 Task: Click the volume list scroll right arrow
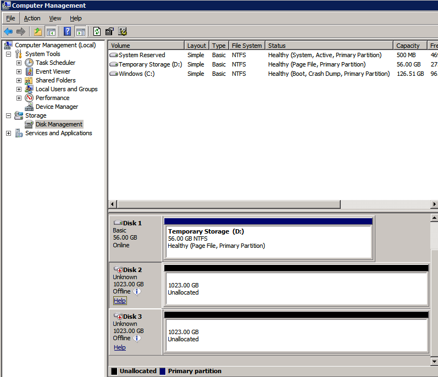pos(434,204)
